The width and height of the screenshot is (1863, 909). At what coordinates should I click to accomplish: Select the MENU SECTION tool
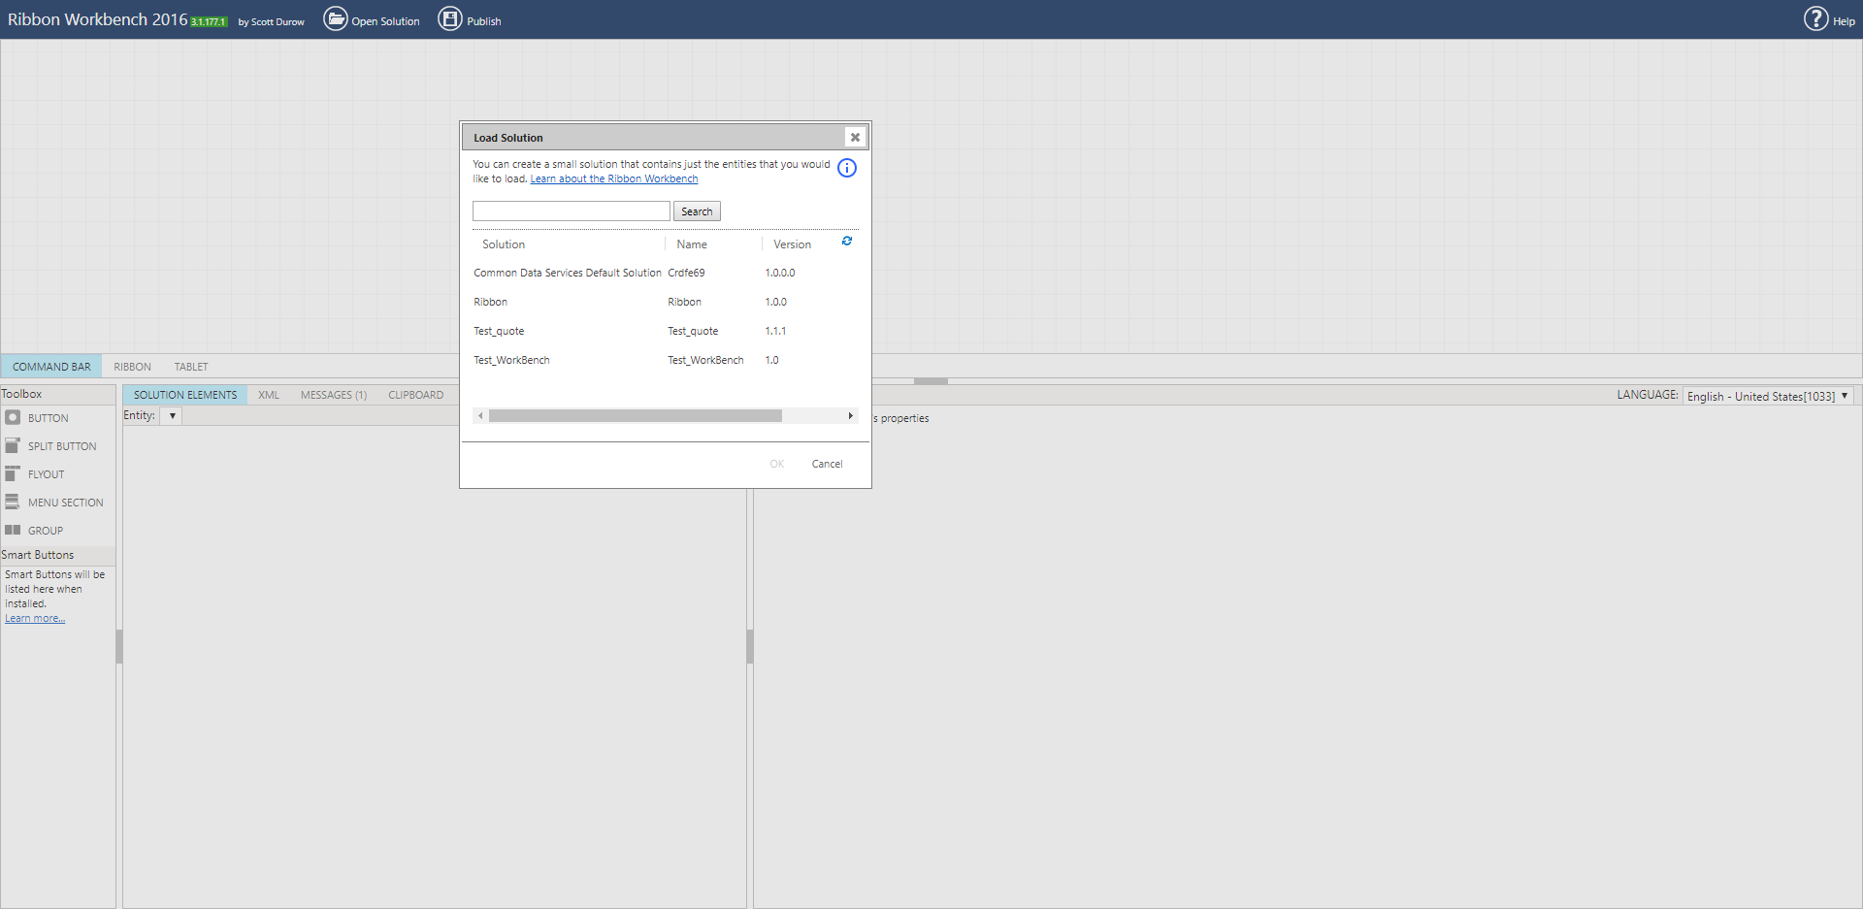pos(66,502)
